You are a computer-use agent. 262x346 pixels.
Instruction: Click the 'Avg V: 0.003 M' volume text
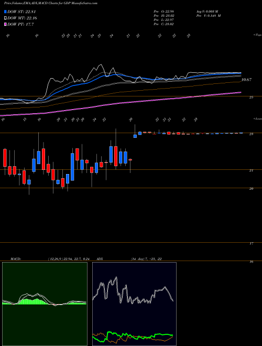[x=207, y=12]
